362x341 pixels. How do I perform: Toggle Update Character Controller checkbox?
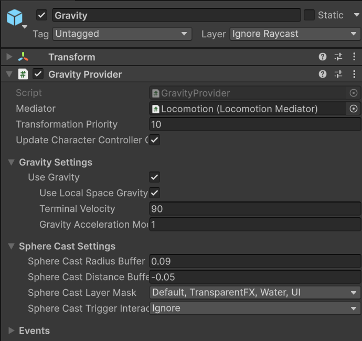(x=155, y=140)
